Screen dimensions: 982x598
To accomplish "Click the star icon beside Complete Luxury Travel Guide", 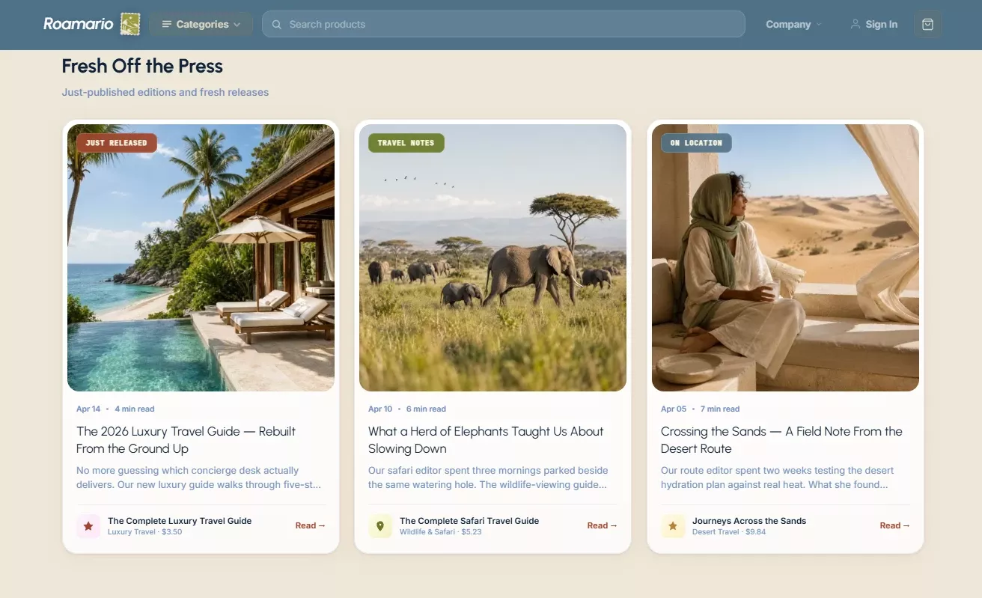I will pos(88,526).
